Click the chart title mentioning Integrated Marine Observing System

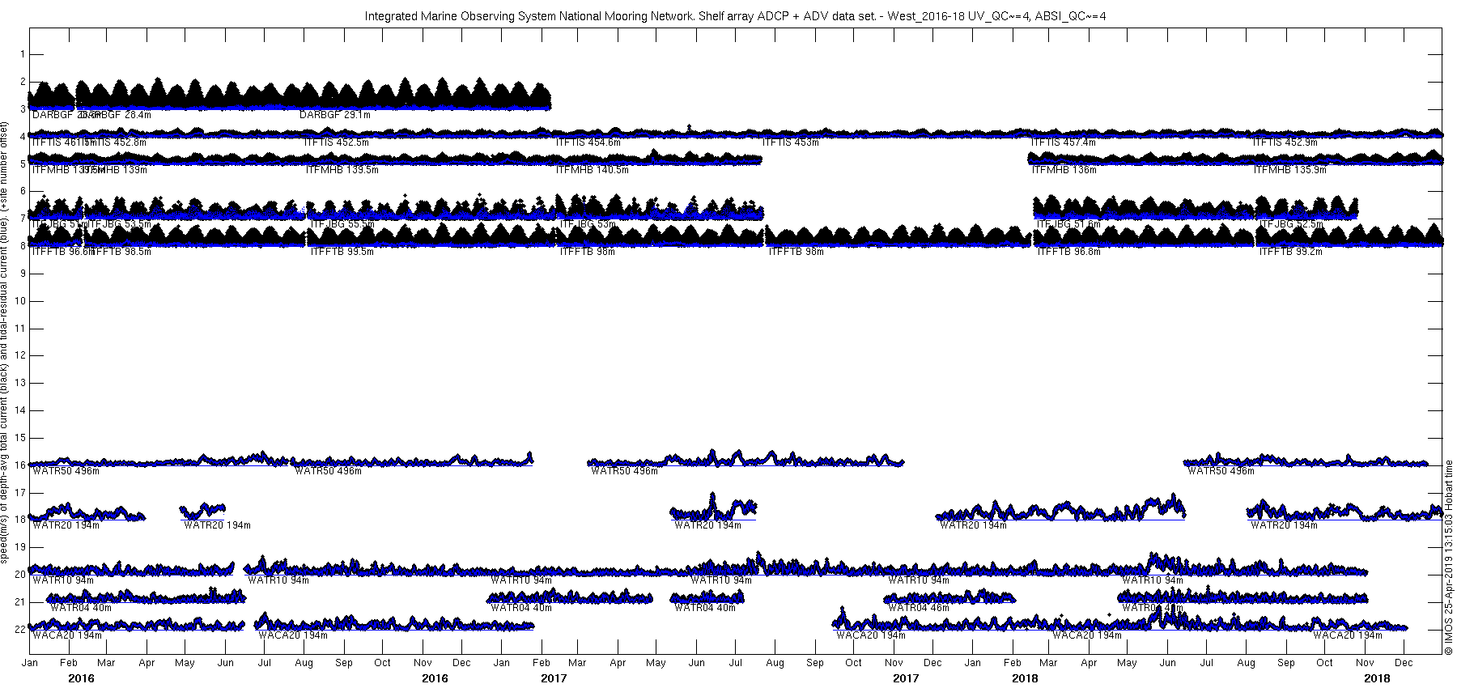tap(735, 16)
